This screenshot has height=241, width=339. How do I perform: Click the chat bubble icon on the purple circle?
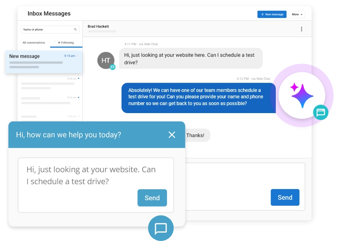point(320,113)
